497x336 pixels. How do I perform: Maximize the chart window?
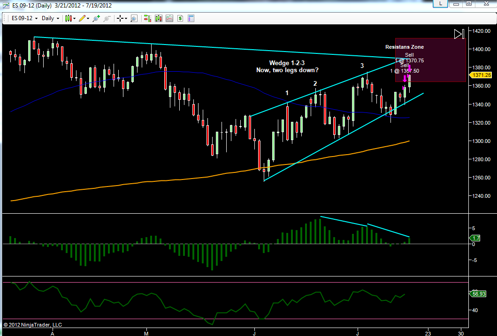point(469,3)
